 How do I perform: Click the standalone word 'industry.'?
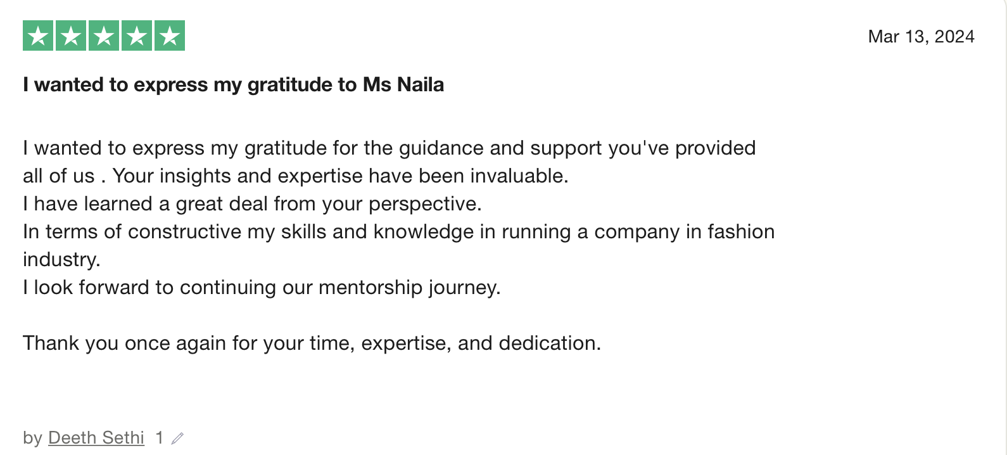(x=61, y=260)
